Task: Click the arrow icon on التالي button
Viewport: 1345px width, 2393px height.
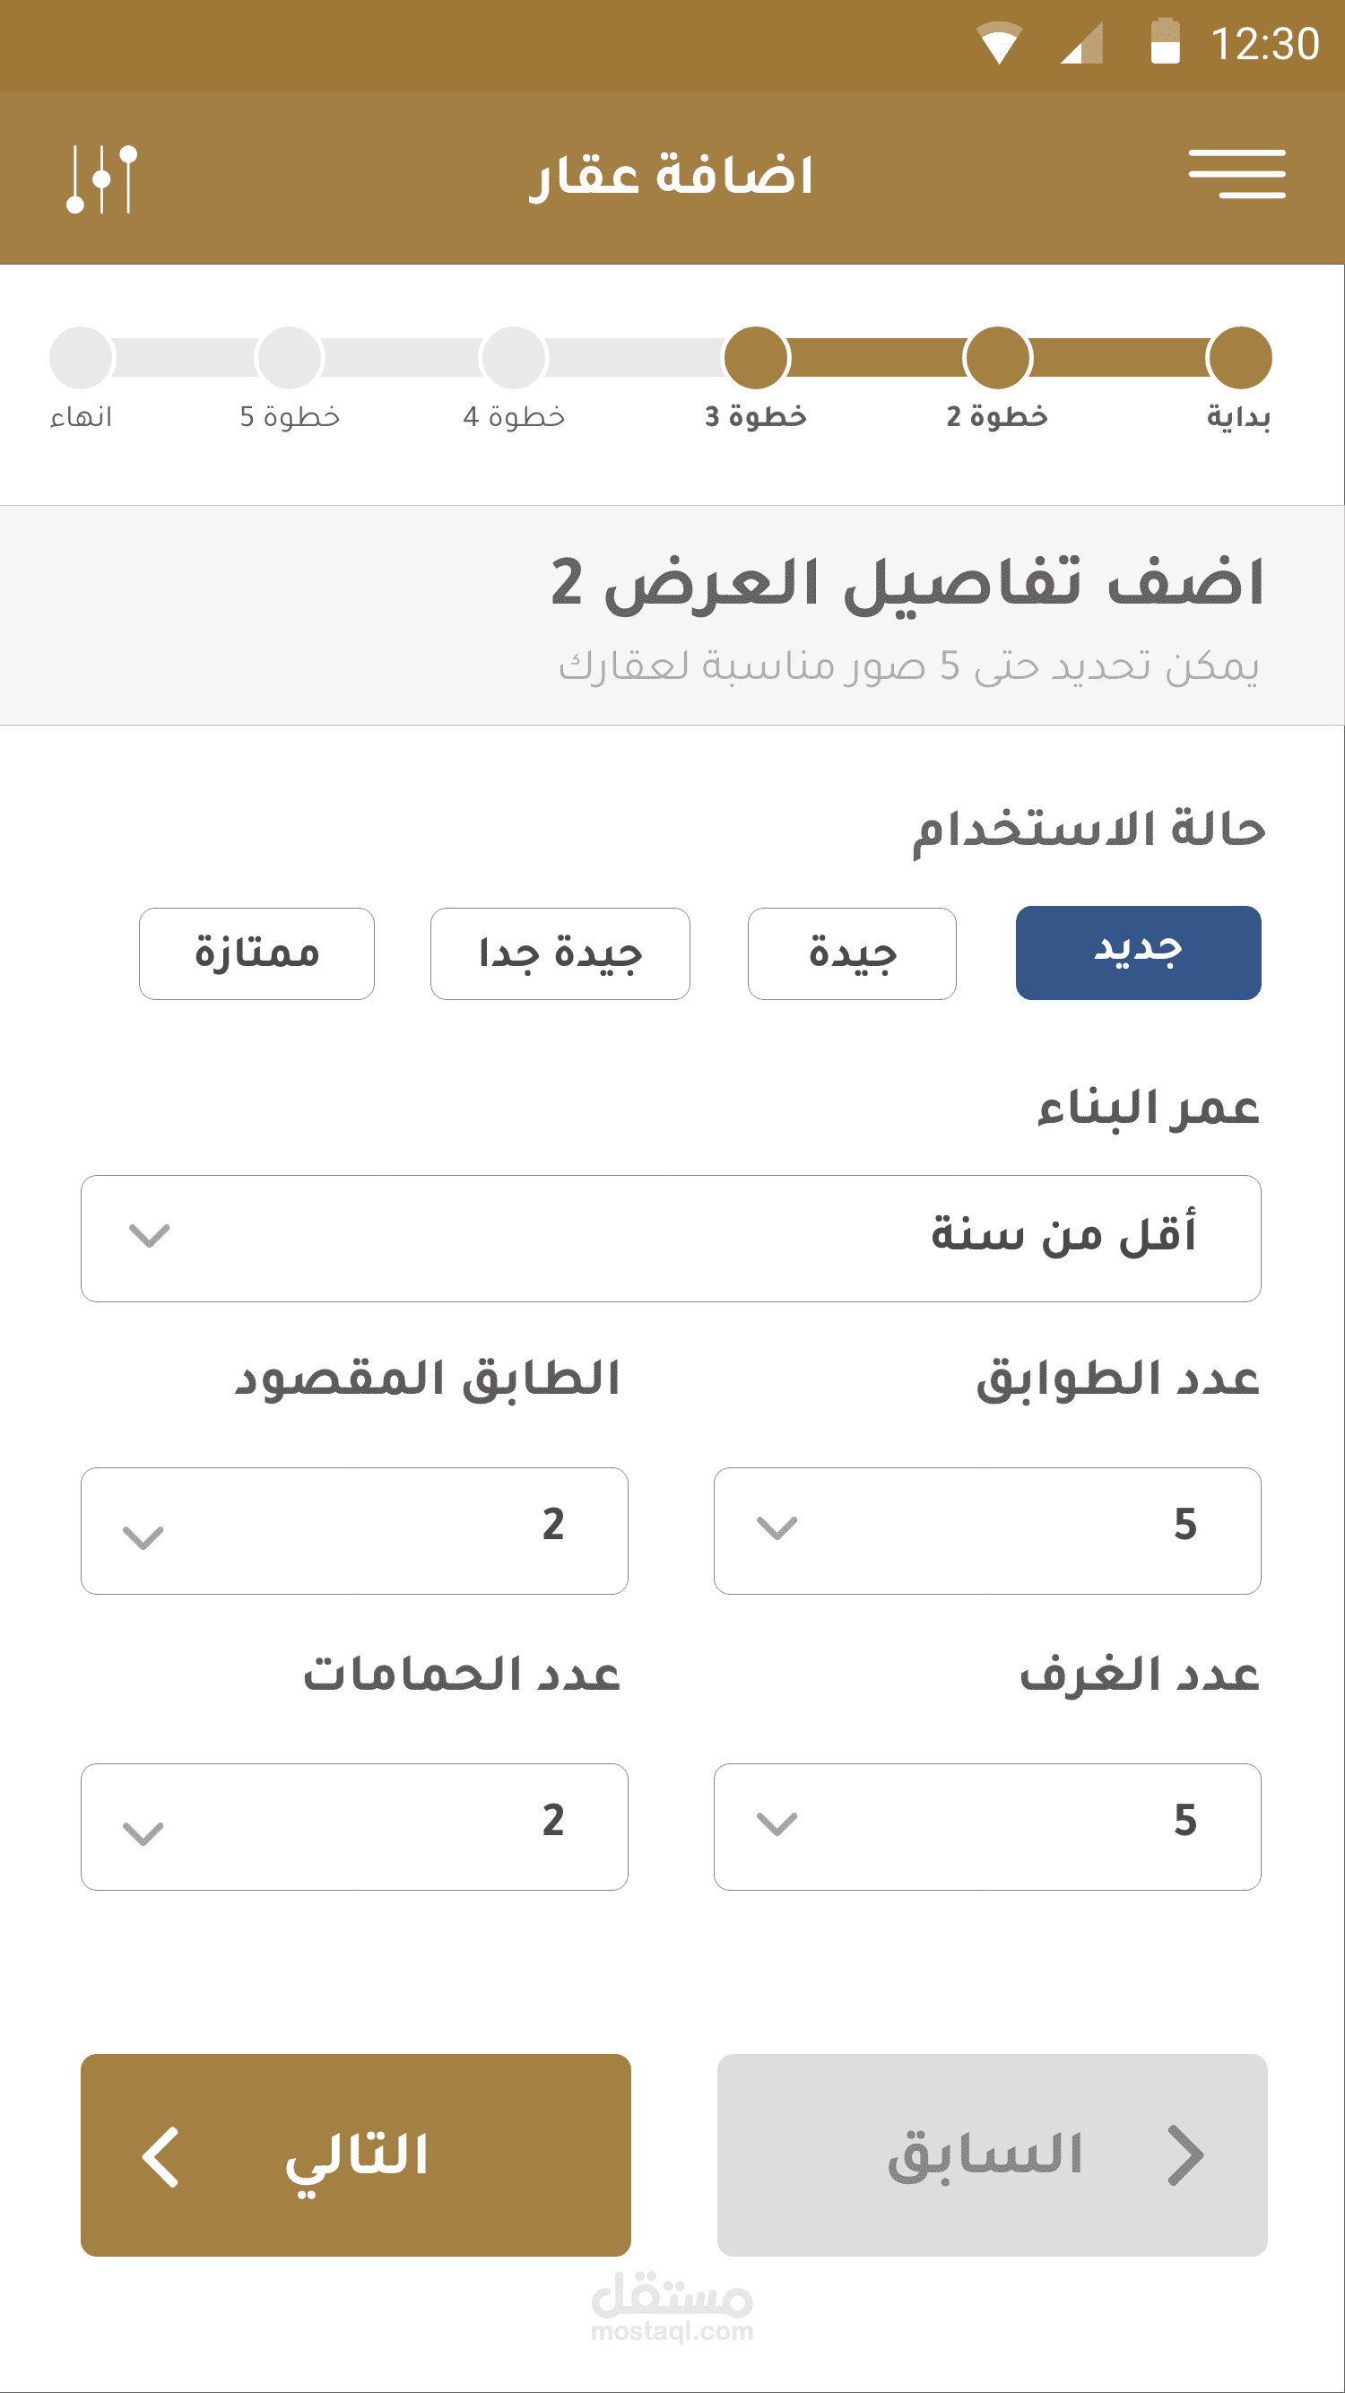Action: pyautogui.click(x=161, y=2157)
